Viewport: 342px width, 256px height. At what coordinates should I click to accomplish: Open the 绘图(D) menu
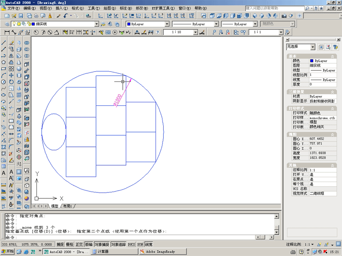[x=110, y=8]
